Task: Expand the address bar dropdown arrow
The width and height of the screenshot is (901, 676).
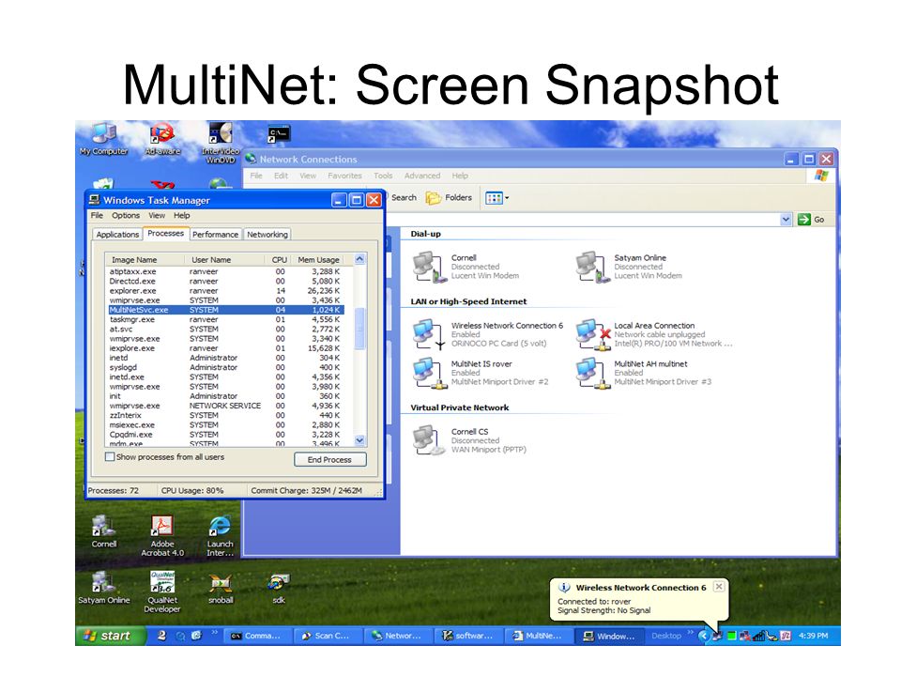Action: click(x=786, y=220)
